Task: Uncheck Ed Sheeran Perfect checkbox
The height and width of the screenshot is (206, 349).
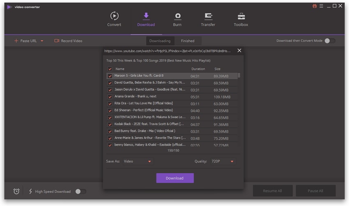Action: coord(110,110)
